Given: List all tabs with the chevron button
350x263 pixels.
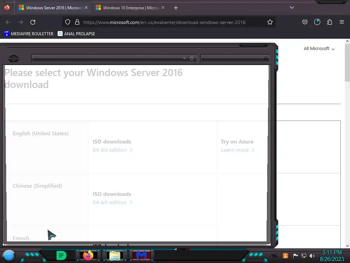Looking at the screenshot, I should 292,8.
